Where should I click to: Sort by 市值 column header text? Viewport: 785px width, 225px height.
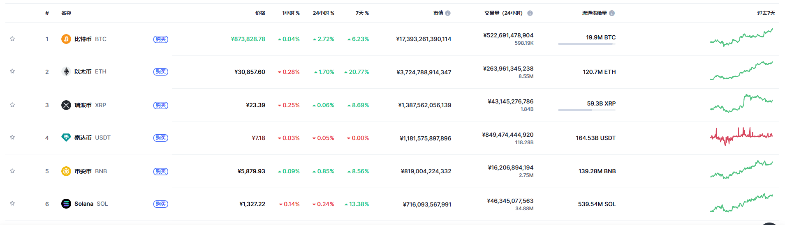(438, 13)
